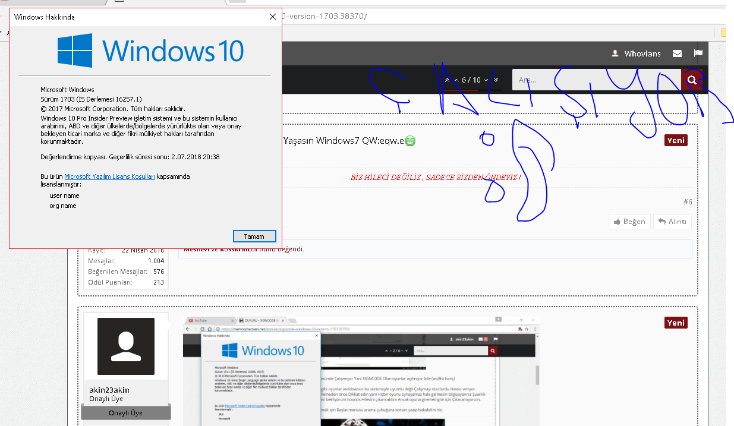Click the user name entry in dialog

64,195
